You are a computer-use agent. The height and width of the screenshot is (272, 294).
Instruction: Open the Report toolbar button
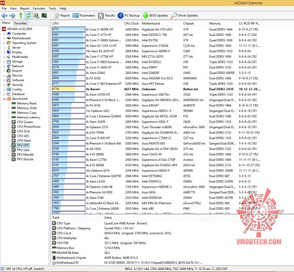(x=62, y=16)
